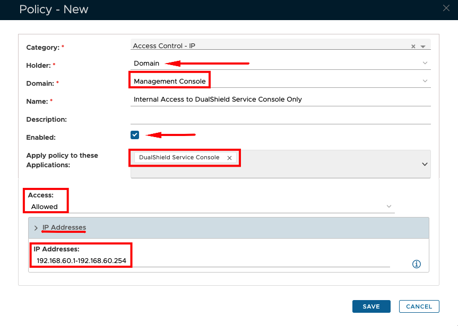Uncheck the Enabled checkbox
This screenshot has height=326, width=458.
(135, 135)
